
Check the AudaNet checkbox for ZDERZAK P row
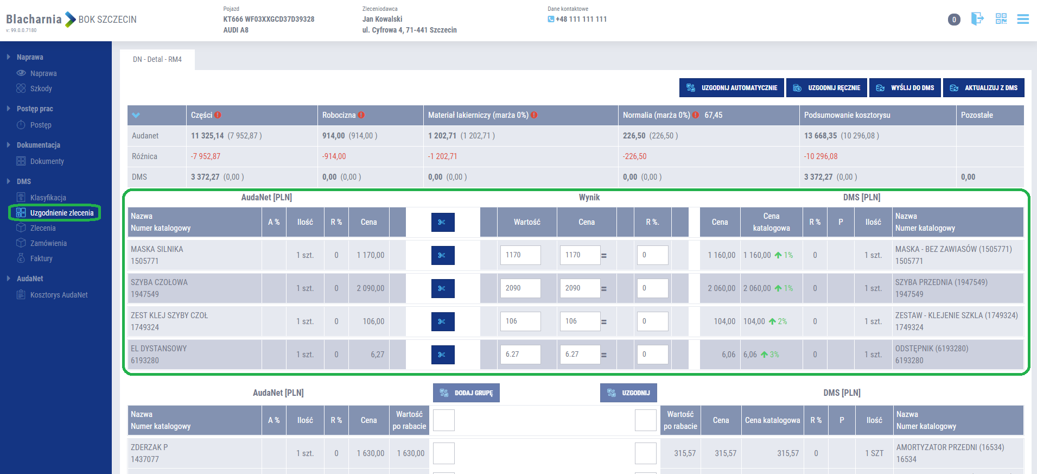tap(443, 453)
